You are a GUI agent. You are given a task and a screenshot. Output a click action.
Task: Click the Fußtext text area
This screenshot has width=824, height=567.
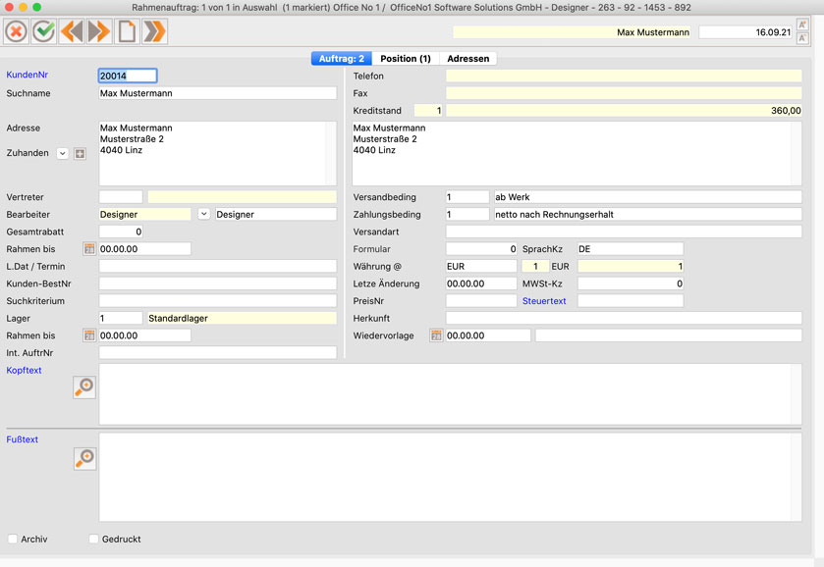pos(451,477)
